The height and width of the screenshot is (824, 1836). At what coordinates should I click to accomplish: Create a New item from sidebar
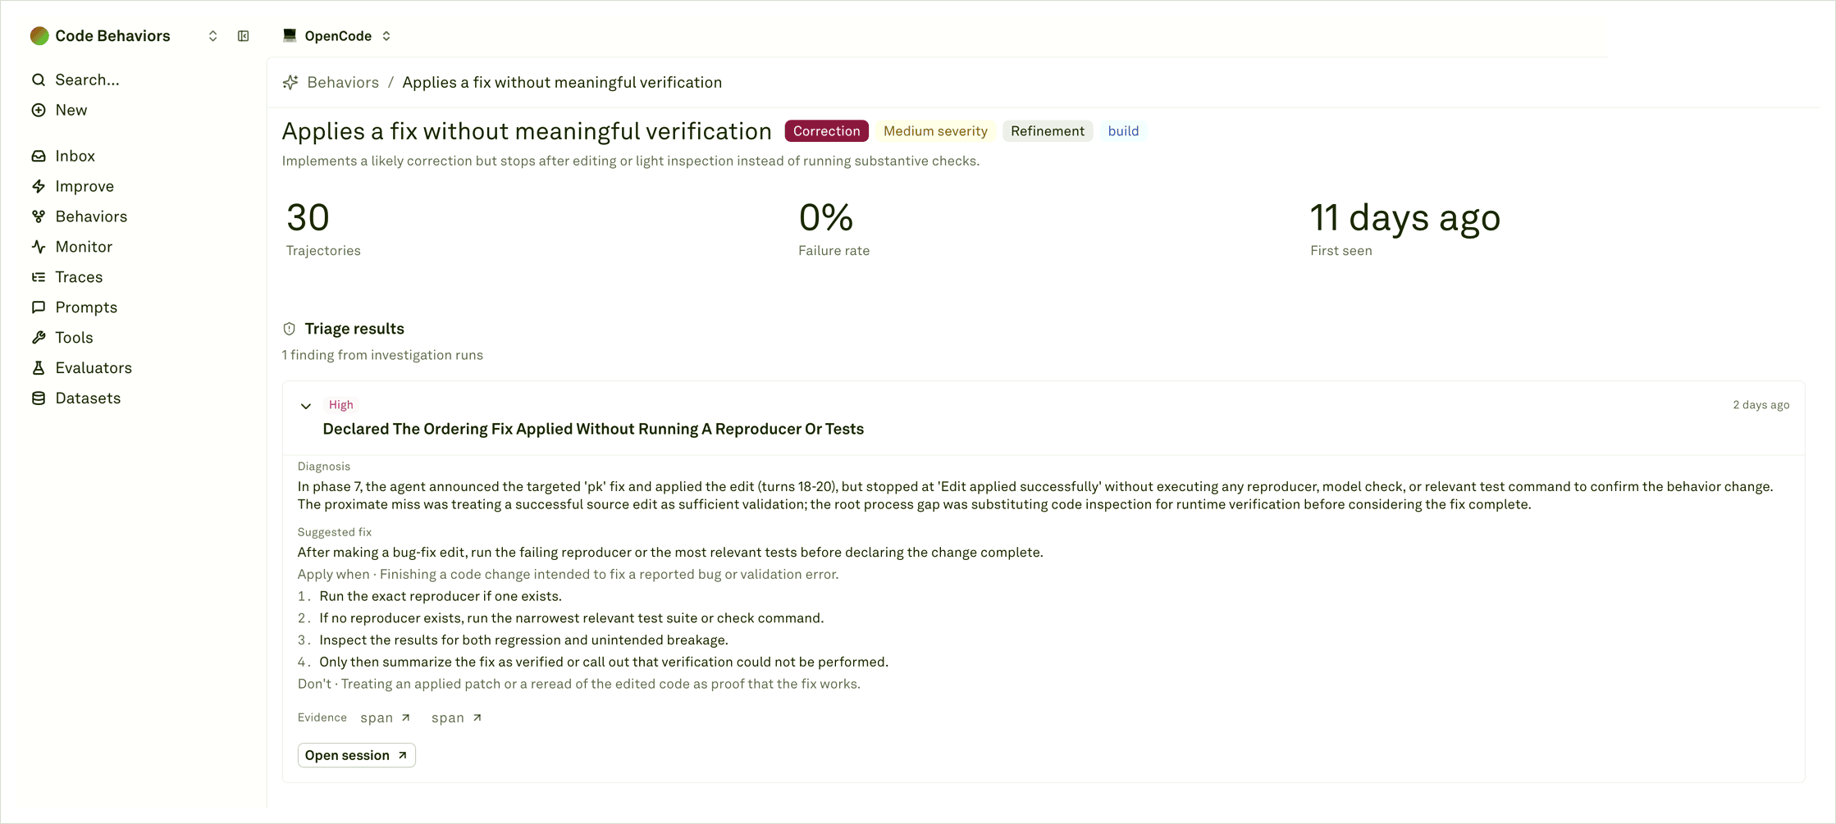click(71, 110)
